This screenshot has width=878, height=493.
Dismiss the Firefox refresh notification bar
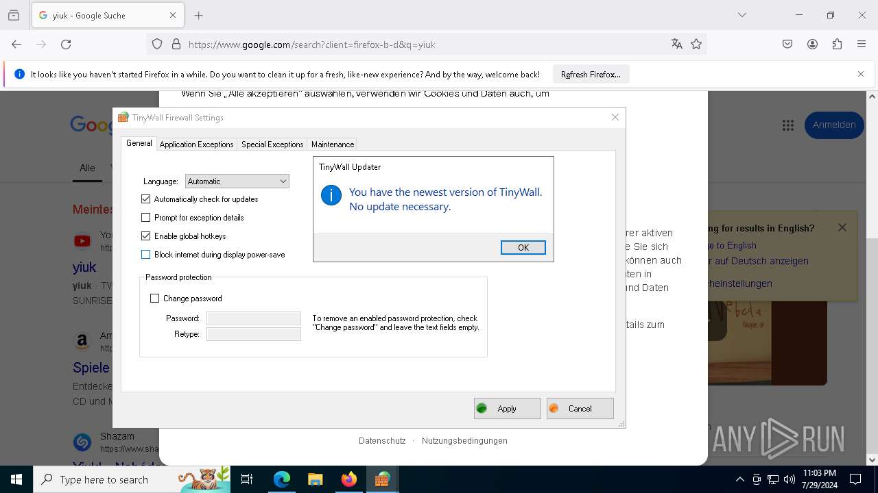[x=861, y=74]
